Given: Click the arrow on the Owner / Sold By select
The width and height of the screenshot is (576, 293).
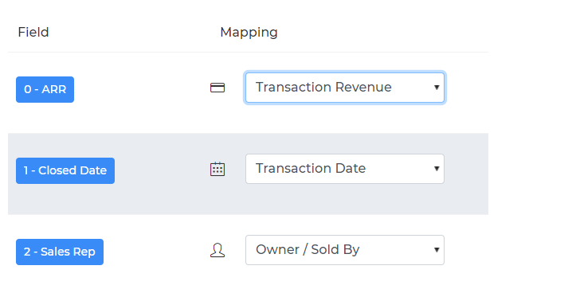Looking at the screenshot, I should [x=437, y=250].
